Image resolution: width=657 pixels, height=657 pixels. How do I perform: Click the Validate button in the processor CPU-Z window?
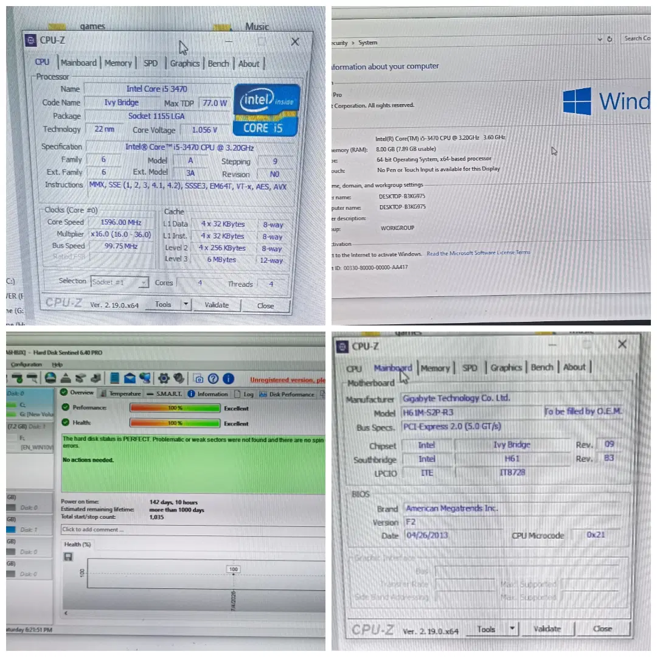217,305
